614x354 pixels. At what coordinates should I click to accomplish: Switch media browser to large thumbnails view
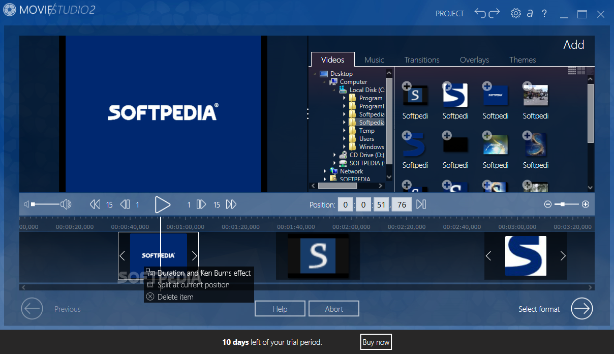pyautogui.click(x=581, y=71)
